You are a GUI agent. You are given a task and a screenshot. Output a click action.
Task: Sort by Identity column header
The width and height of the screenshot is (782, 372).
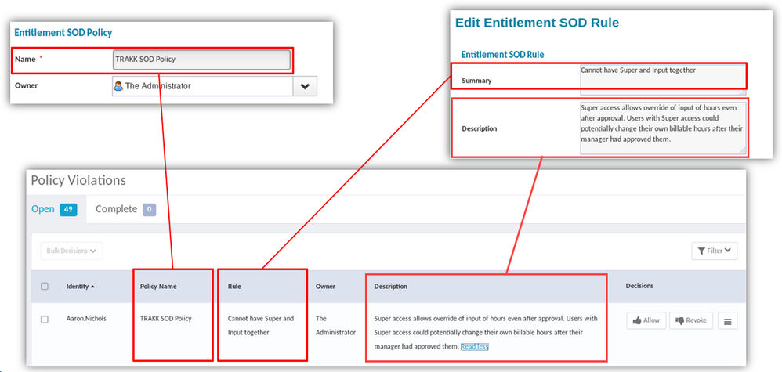pyautogui.click(x=80, y=287)
